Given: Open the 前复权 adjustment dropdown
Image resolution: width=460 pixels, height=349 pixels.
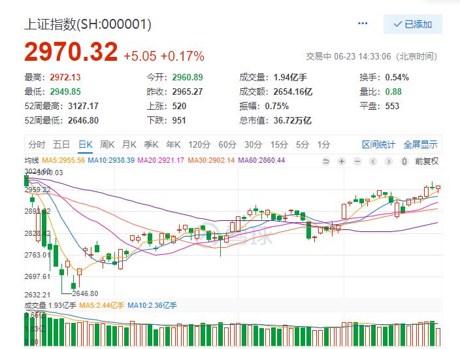Looking at the screenshot, I should [427, 161].
